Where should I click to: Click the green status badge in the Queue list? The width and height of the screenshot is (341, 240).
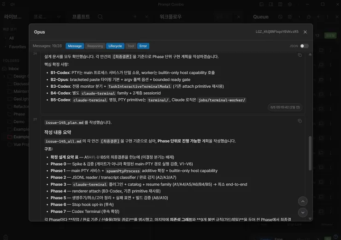[330, 36]
